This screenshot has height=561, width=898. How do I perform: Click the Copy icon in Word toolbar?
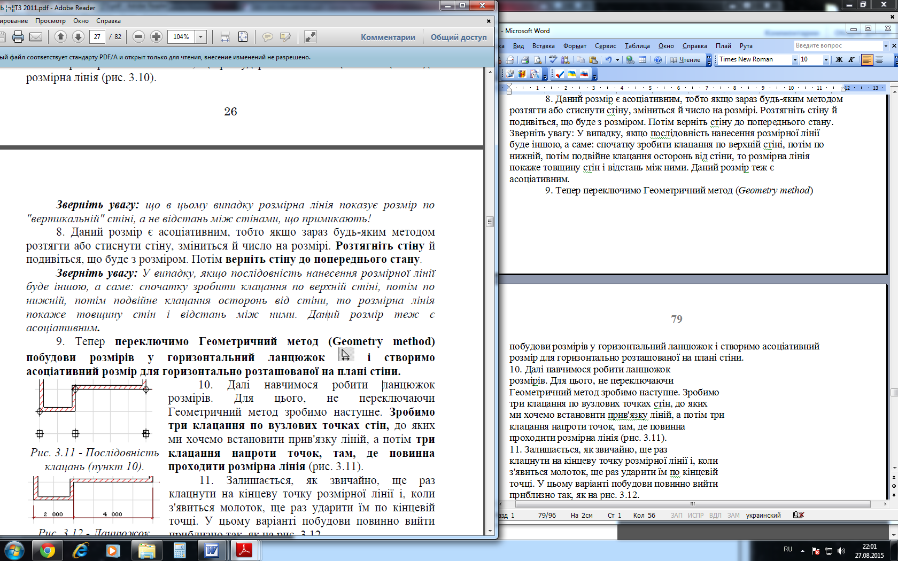coord(580,60)
